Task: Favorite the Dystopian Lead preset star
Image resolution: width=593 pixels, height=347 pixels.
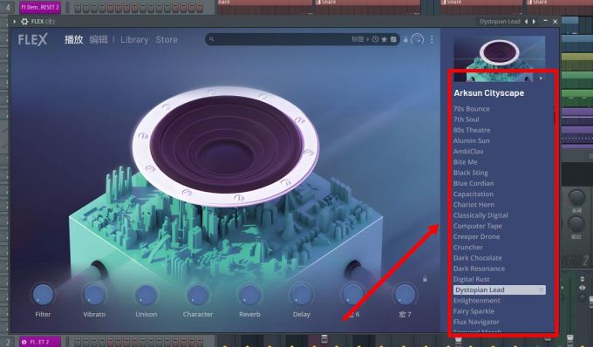Action: coord(542,290)
